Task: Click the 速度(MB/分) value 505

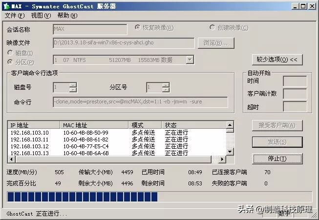Action: click(x=59, y=172)
